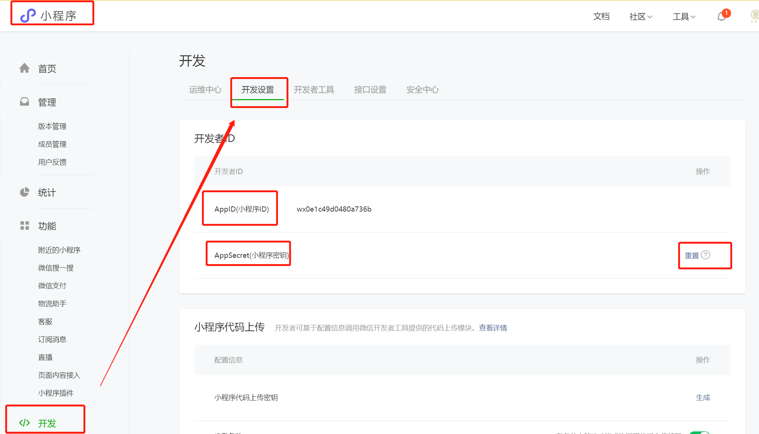
Task: Go to 首页 in the sidebar
Action: (x=47, y=69)
